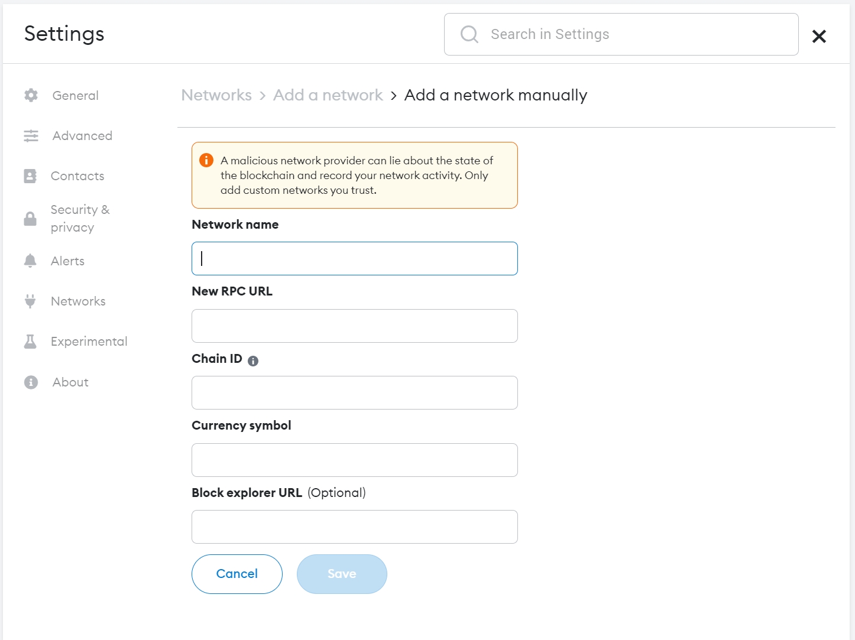Click the search magnifier icon

[x=469, y=34]
